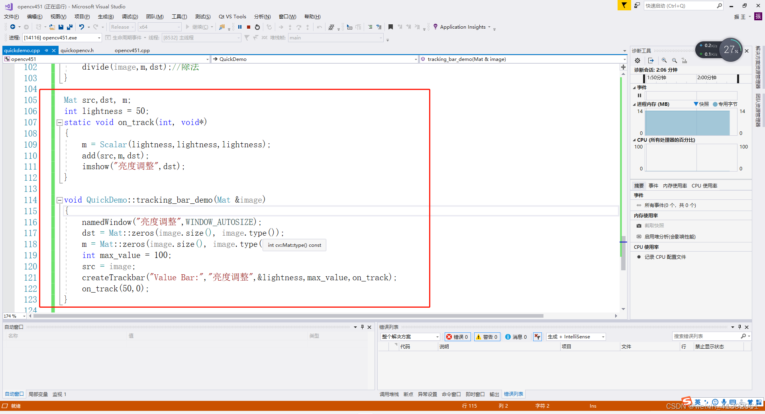Image resolution: width=765 pixels, height=414 pixels.
Task: Pause event collection in the 事件 panel
Action: click(639, 96)
